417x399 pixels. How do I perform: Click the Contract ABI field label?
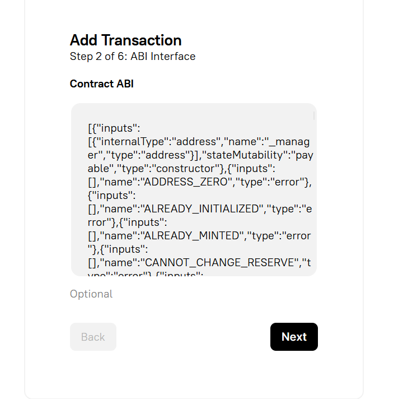(101, 84)
